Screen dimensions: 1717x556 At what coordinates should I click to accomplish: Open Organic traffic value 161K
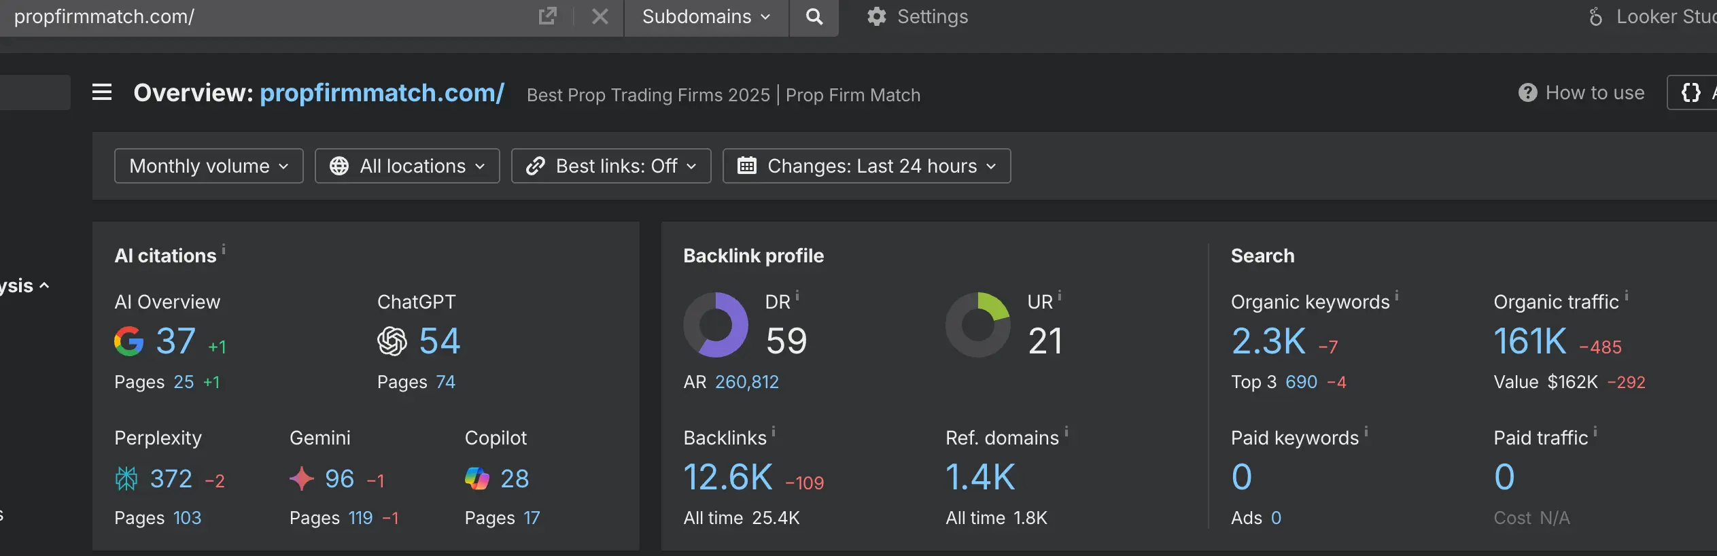(x=1530, y=341)
